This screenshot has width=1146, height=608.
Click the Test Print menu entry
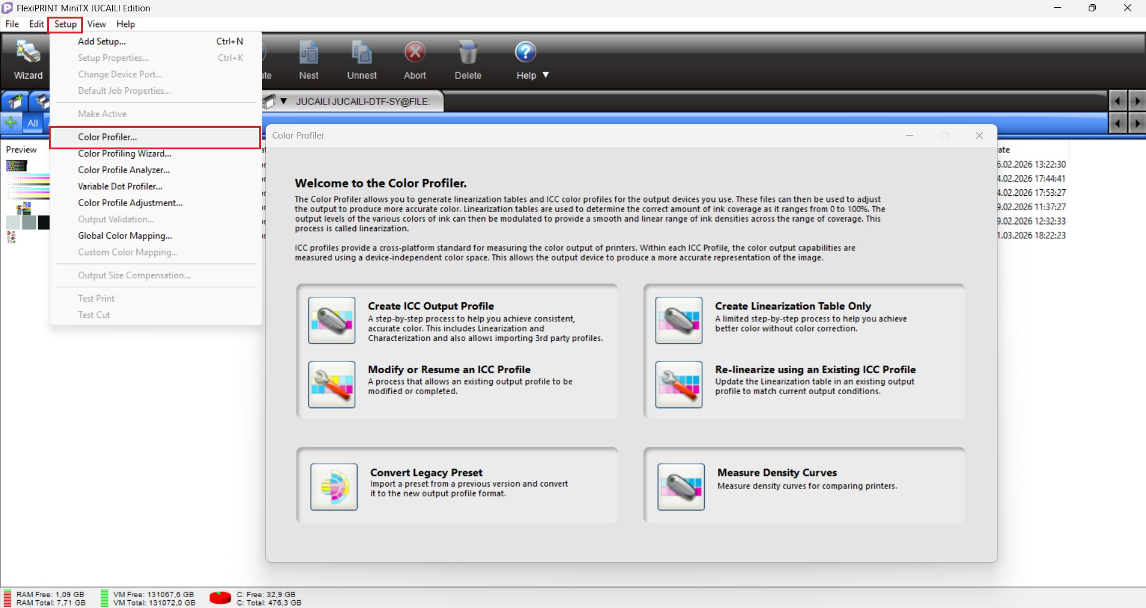(x=156, y=299)
